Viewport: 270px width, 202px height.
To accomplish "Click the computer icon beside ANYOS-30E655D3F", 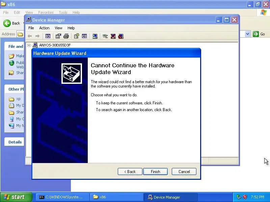I will 35,45.
